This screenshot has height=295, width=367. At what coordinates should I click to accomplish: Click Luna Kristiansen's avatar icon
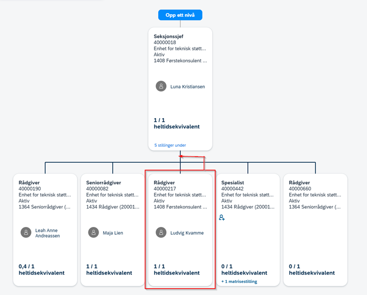tap(161, 86)
